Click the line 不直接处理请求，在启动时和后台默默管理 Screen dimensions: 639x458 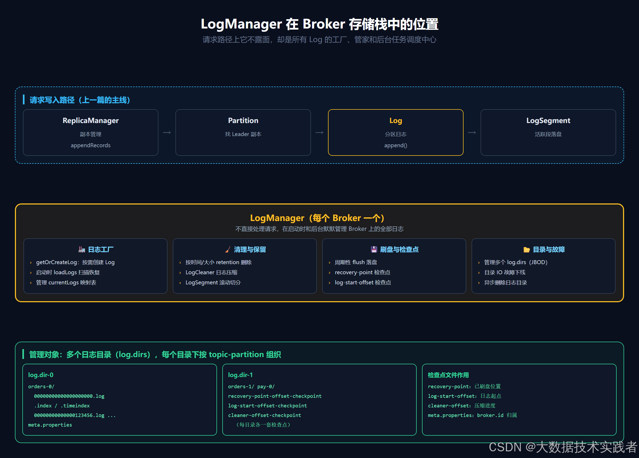pyautogui.click(x=319, y=229)
